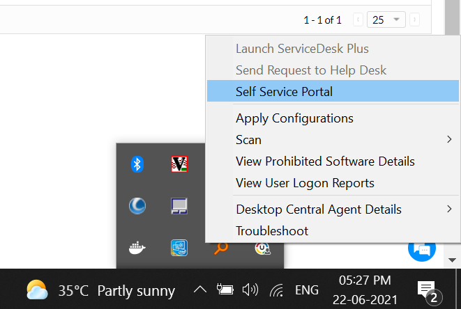This screenshot has height=309, width=461.
Task: Select View User Logon Reports
Action: (x=333, y=183)
